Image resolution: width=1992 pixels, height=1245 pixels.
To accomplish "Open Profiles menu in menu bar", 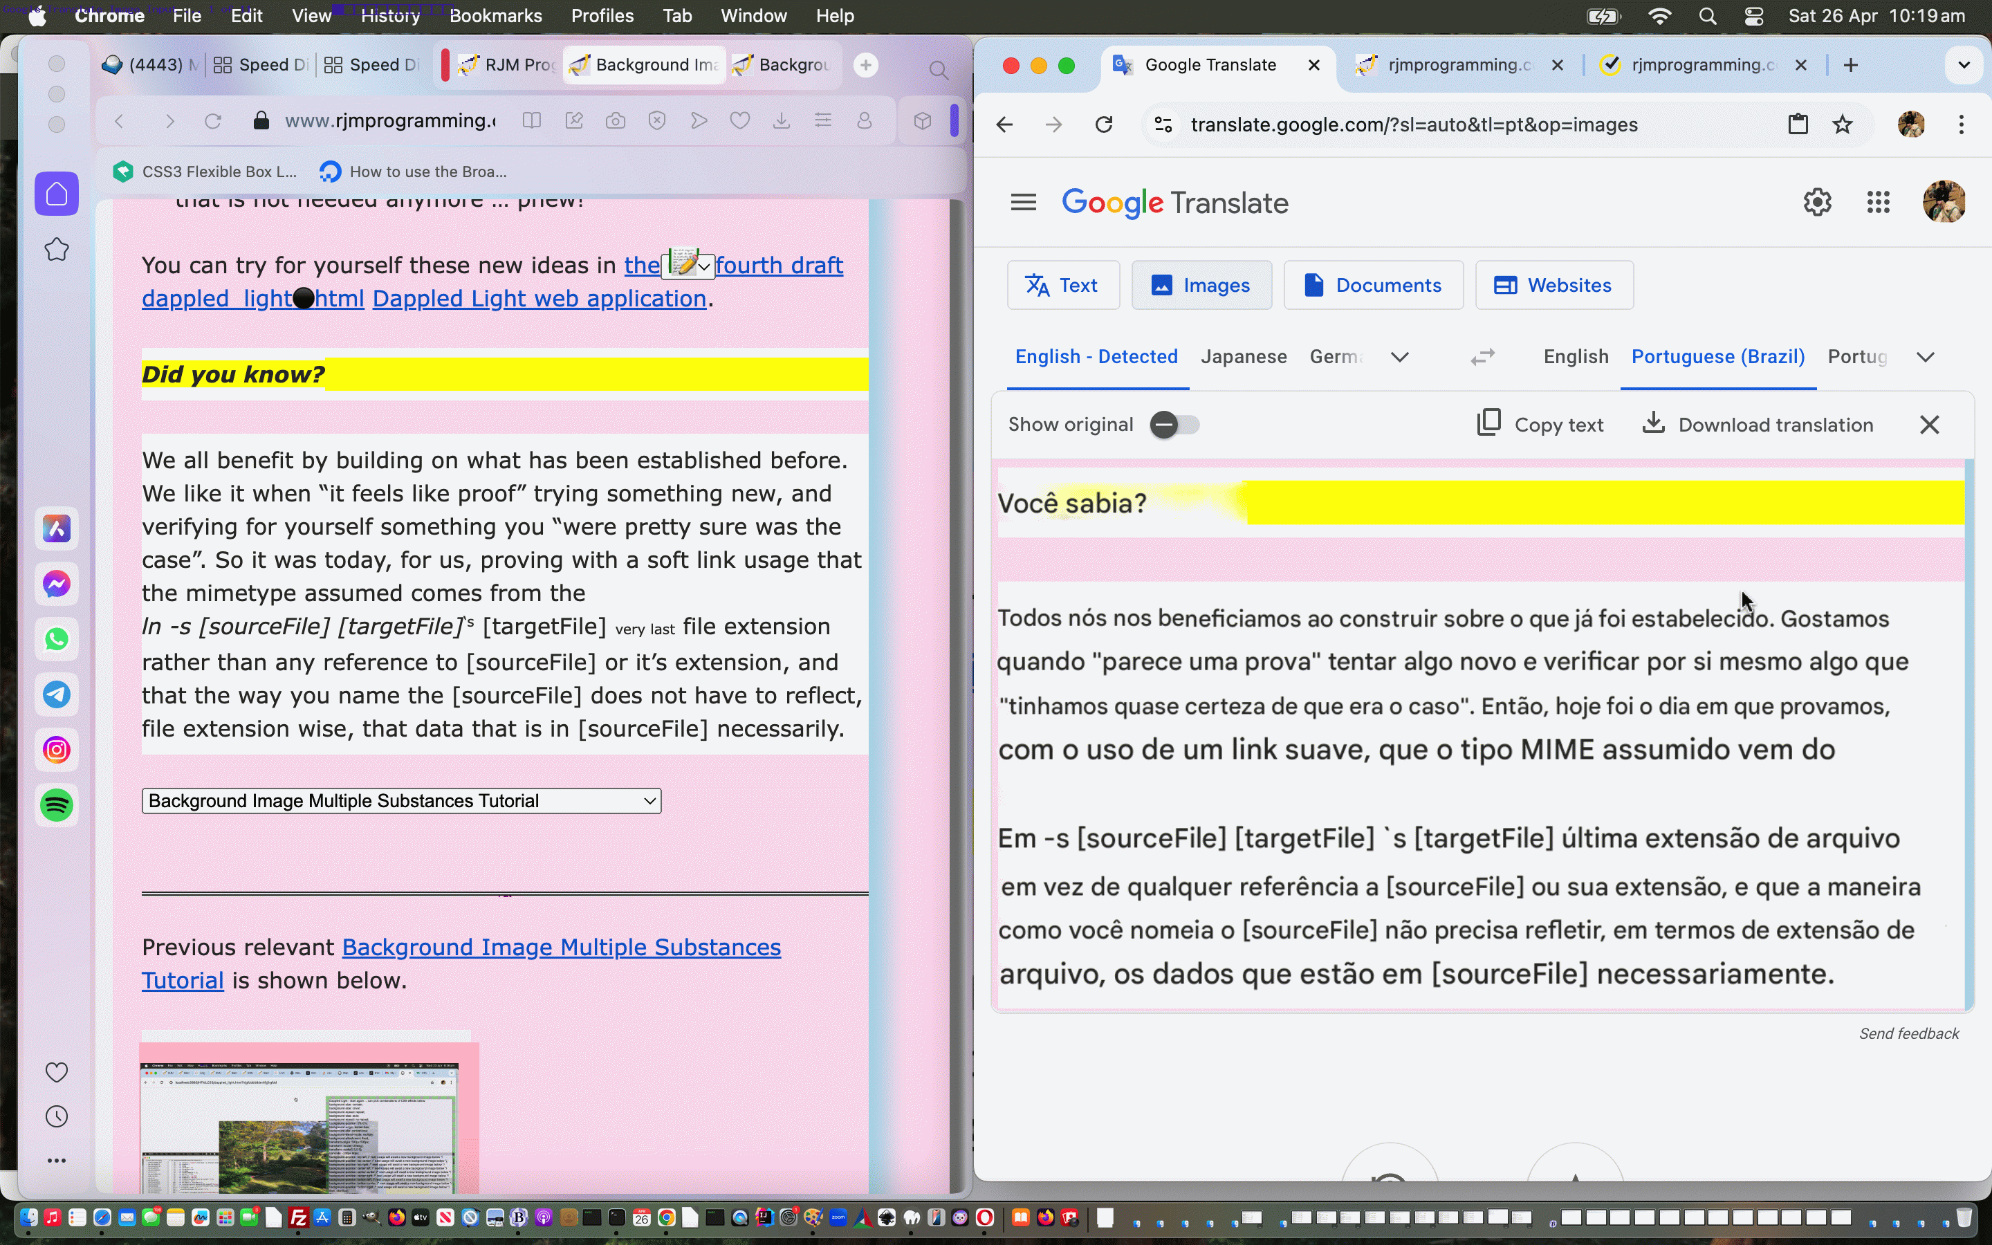I will coord(602,16).
